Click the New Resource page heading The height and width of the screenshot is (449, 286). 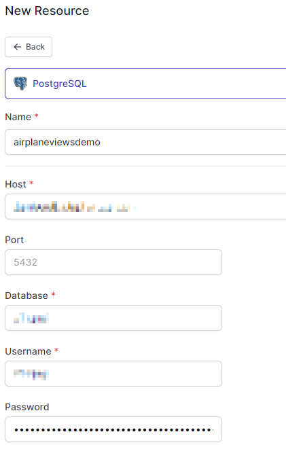click(x=47, y=11)
